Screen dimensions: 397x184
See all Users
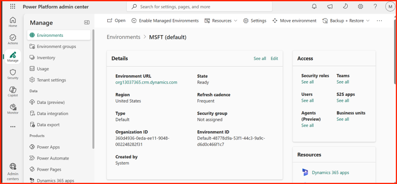point(308,100)
